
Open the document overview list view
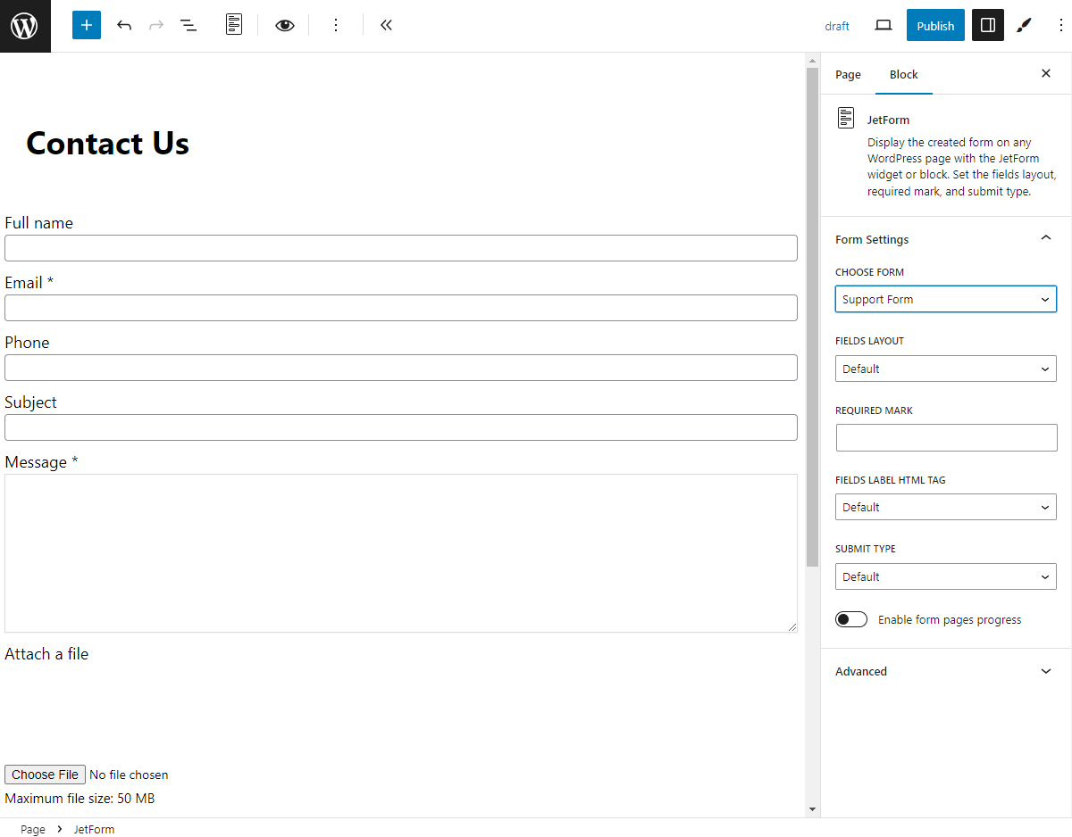(188, 25)
